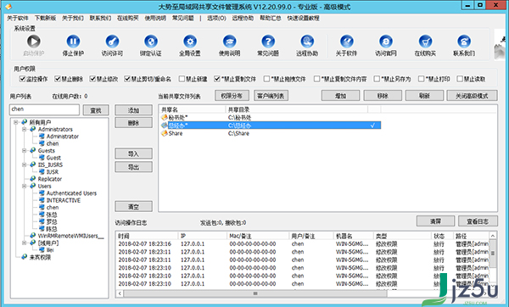Open 全局设置 gear icon
509x307 pixels.
(190, 42)
